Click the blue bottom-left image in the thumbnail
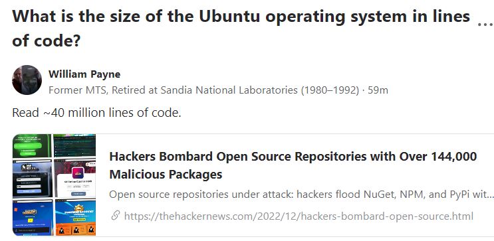Screen dimensions: 494x241 (33, 218)
